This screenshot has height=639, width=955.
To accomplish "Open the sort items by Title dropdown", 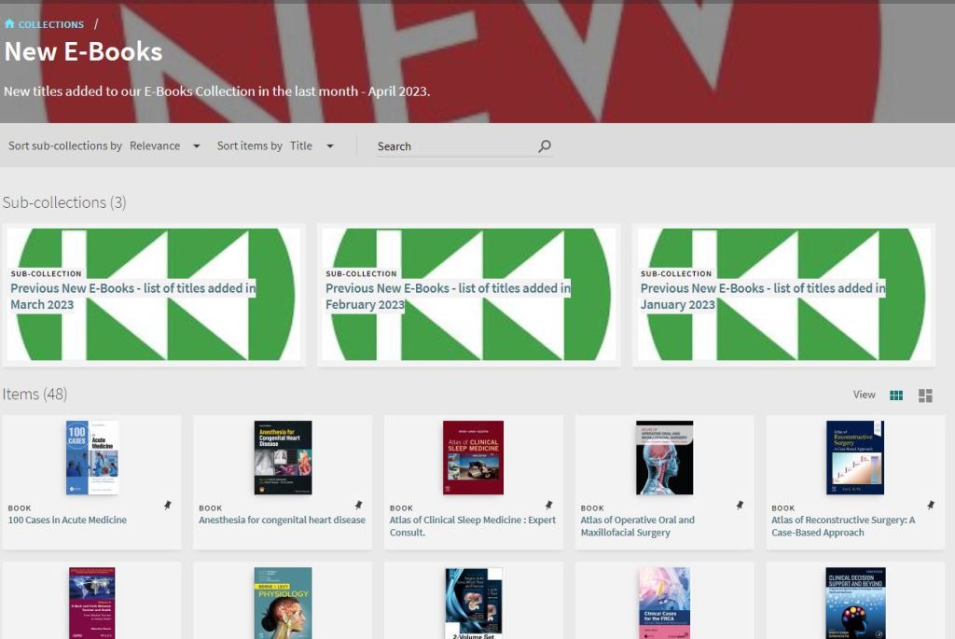I will pyautogui.click(x=311, y=146).
